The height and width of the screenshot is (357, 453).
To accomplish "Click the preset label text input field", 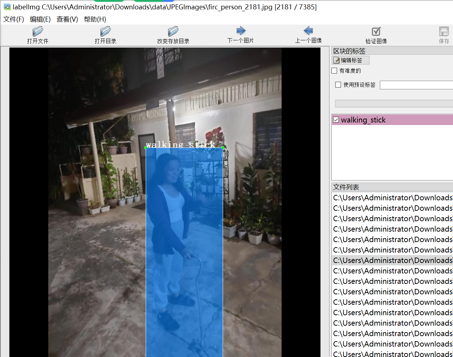I will click(416, 85).
